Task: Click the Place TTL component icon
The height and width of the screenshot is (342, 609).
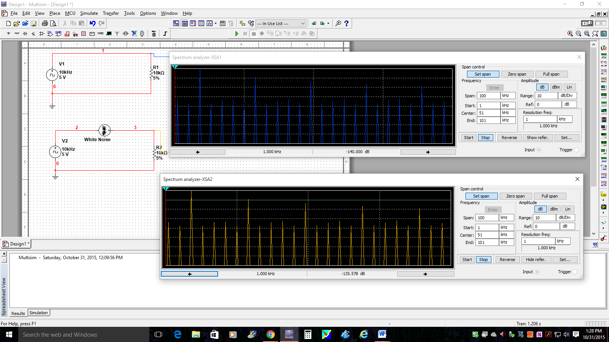Action: pyautogui.click(x=50, y=34)
